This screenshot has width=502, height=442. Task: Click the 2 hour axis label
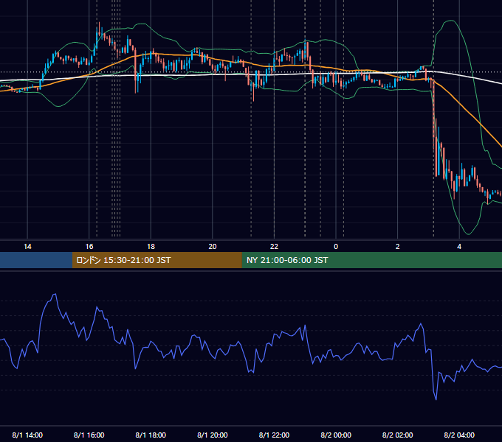point(397,247)
